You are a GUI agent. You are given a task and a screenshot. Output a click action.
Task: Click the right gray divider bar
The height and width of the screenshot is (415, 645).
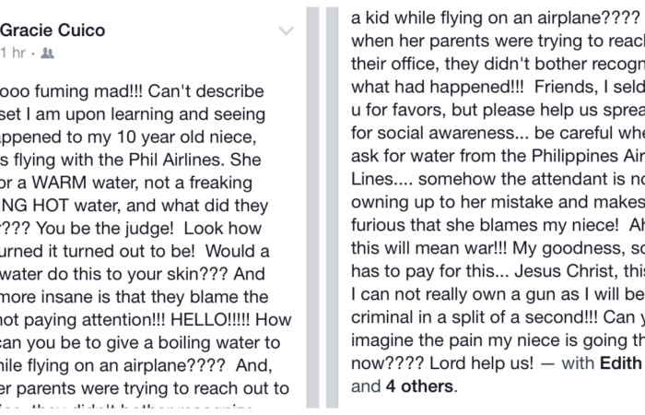tap(333, 207)
